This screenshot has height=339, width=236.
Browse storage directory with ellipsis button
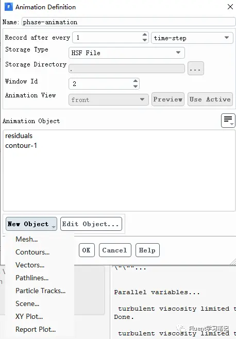pyautogui.click(x=195, y=69)
